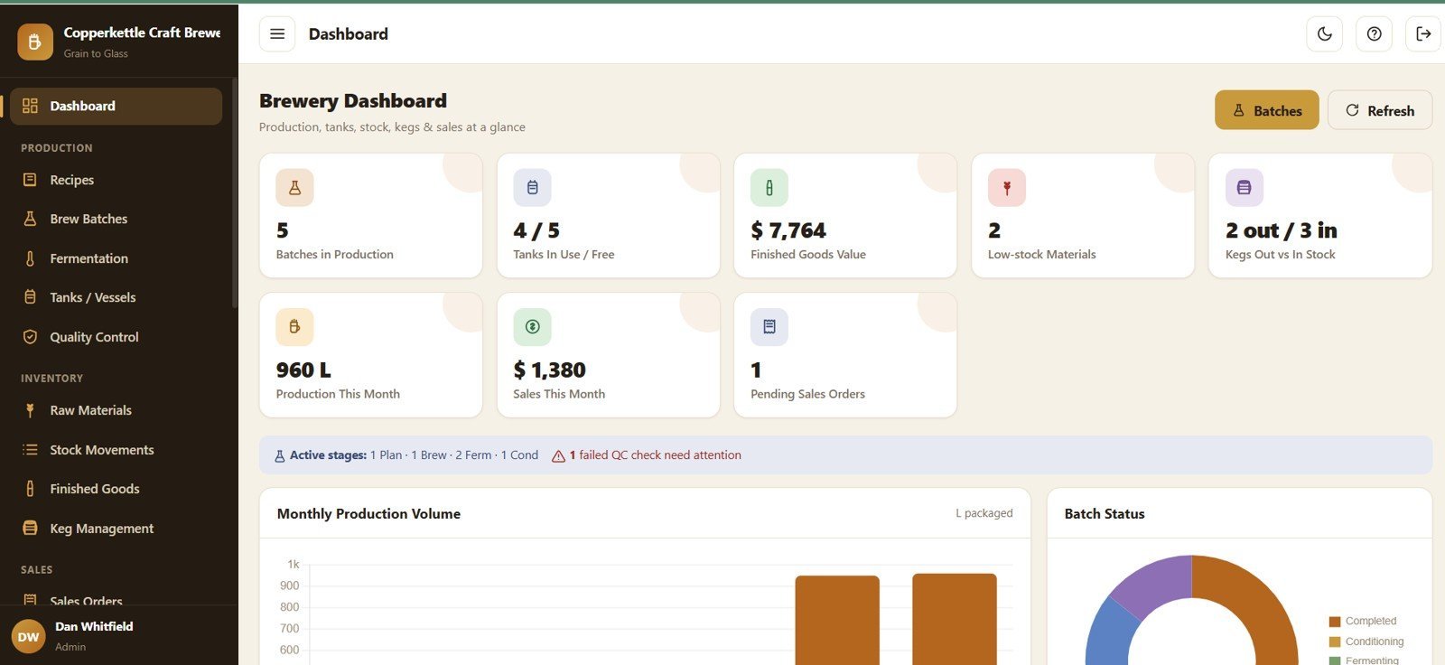Viewport: 1445px width, 665px height.
Task: Open Recipes in the sidebar
Action: 116,180
